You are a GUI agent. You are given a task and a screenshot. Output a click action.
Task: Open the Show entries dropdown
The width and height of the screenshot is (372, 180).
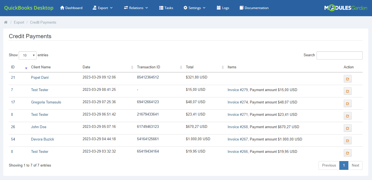(27, 55)
